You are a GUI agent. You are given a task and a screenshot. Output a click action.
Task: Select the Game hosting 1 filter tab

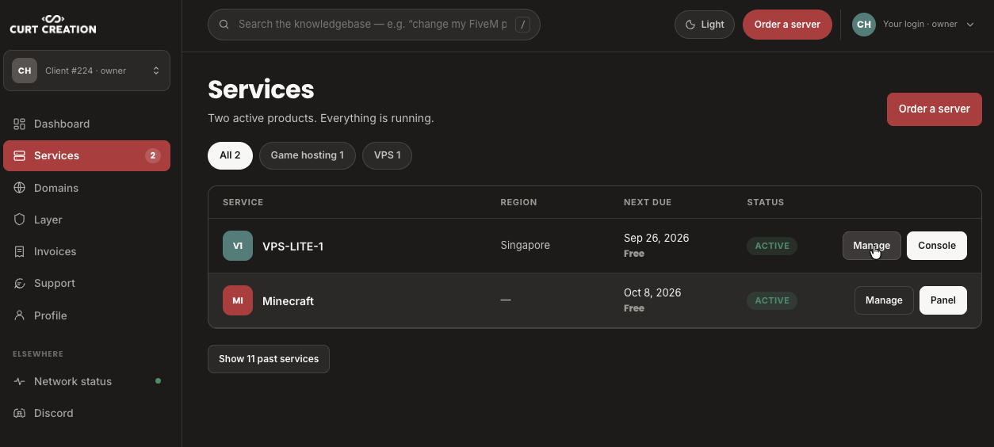tap(308, 155)
